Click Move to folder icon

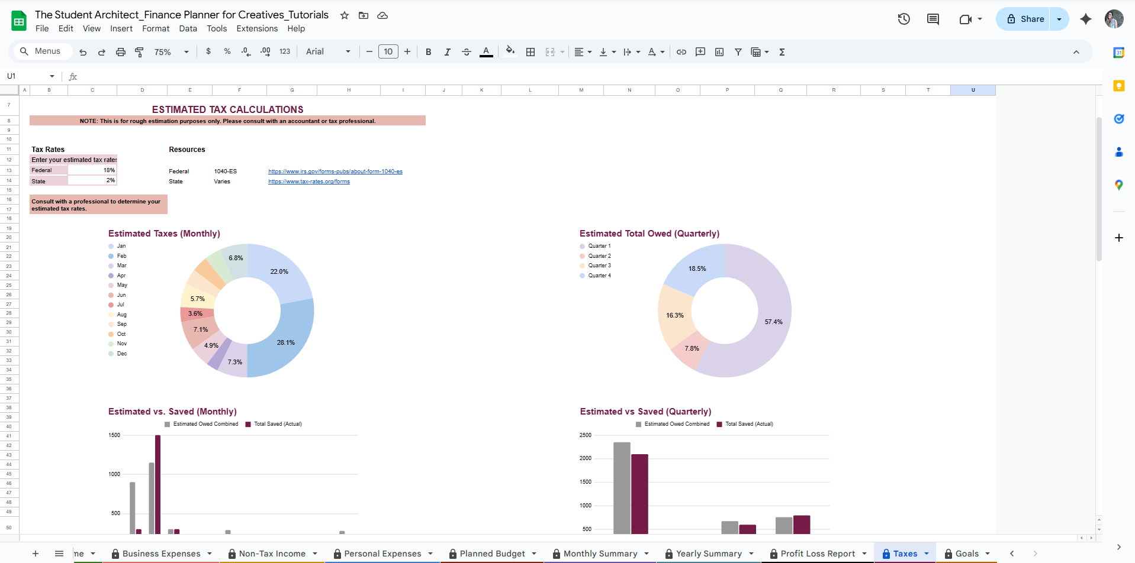(x=364, y=15)
